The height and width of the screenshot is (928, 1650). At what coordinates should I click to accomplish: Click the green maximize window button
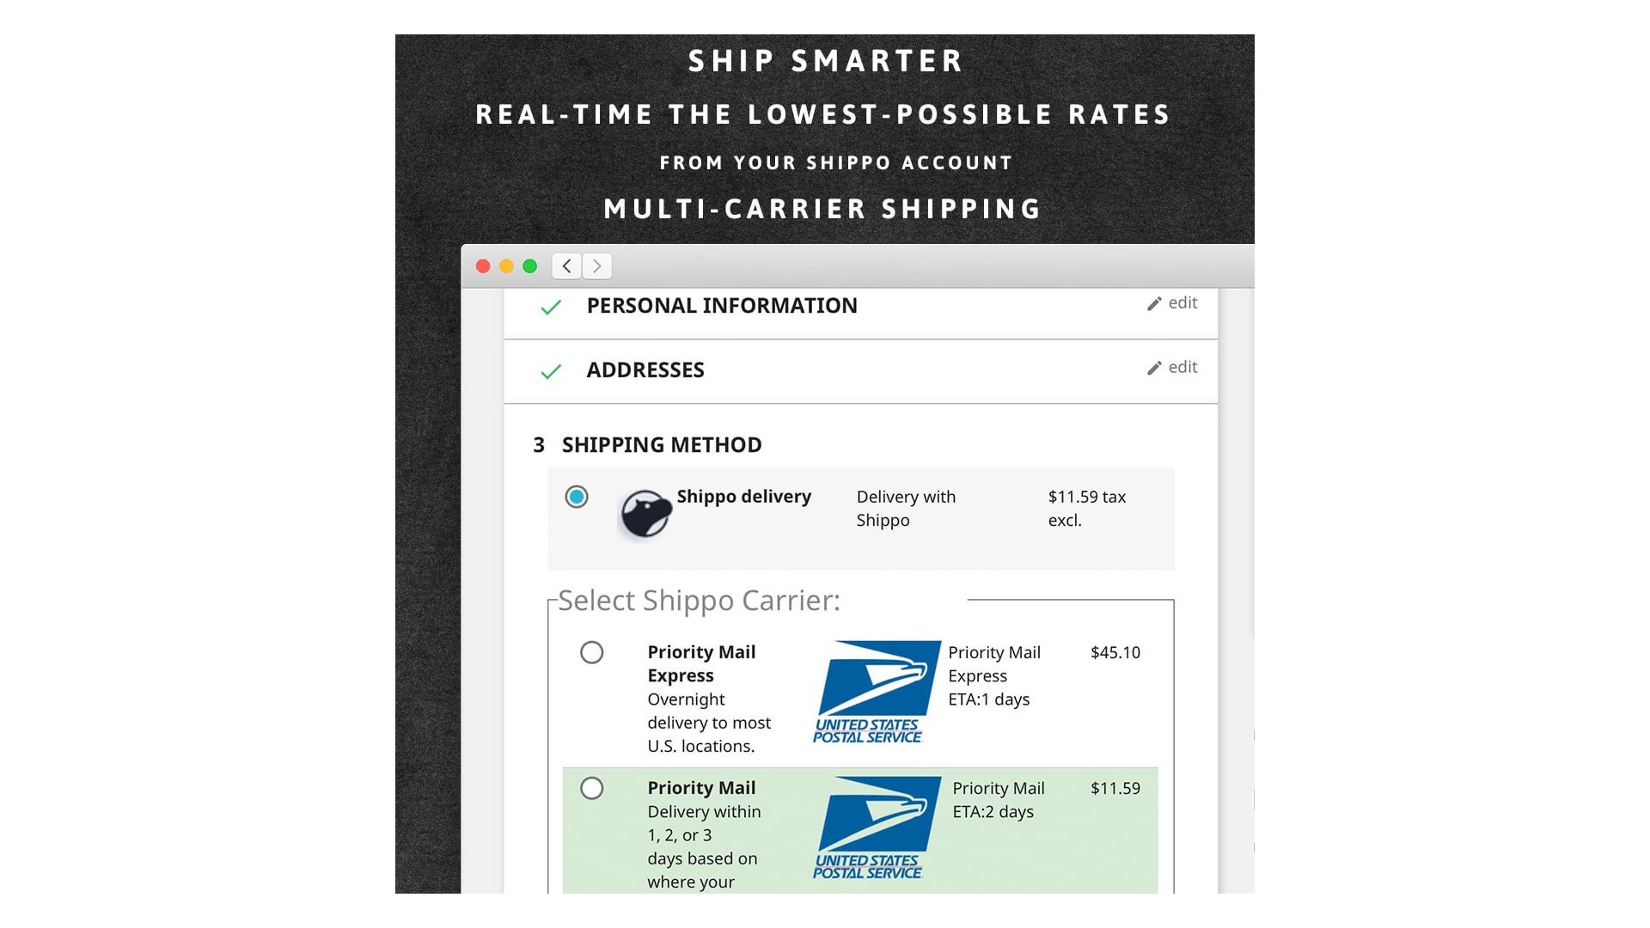(x=530, y=266)
